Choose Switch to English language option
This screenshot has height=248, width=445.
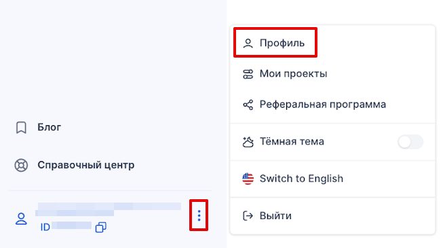click(x=332, y=179)
